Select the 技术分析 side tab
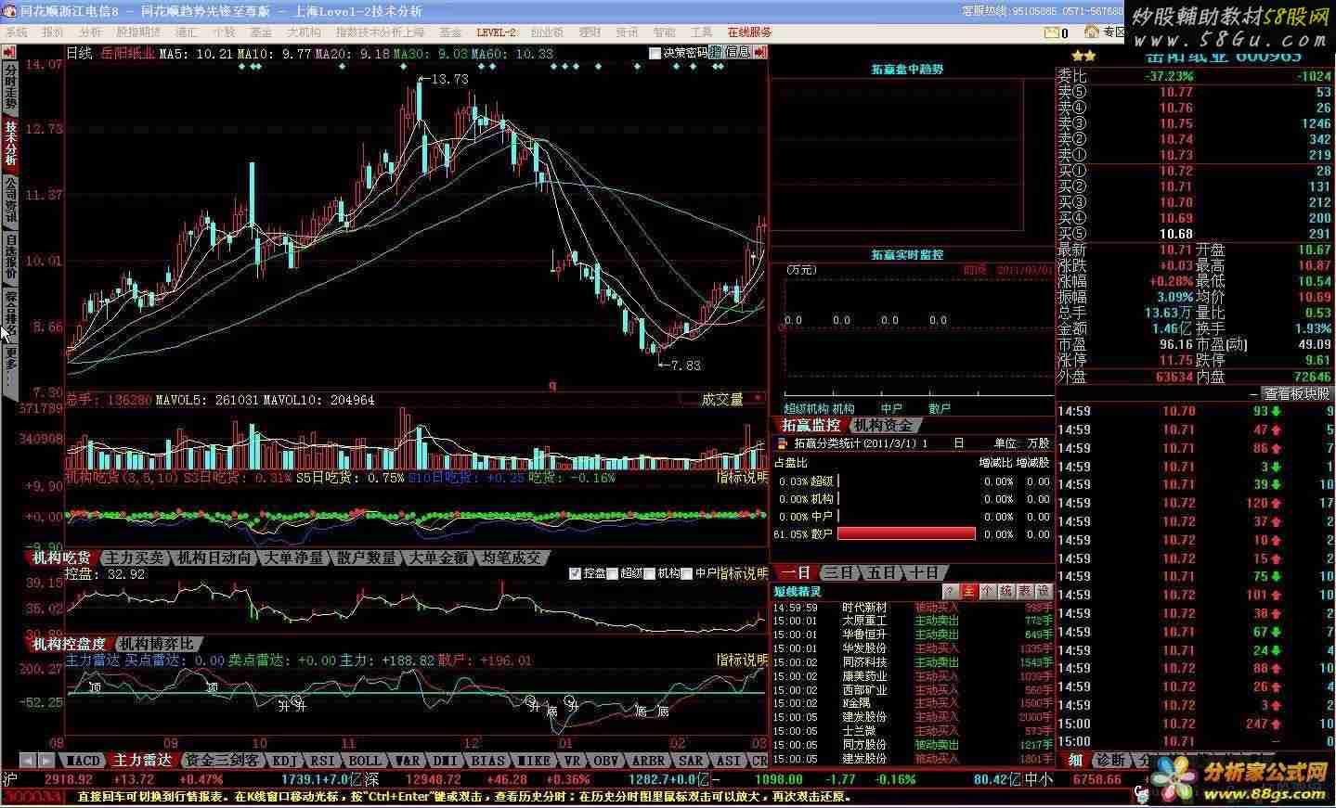Screen dimensions: 1336x808 pos(10,143)
